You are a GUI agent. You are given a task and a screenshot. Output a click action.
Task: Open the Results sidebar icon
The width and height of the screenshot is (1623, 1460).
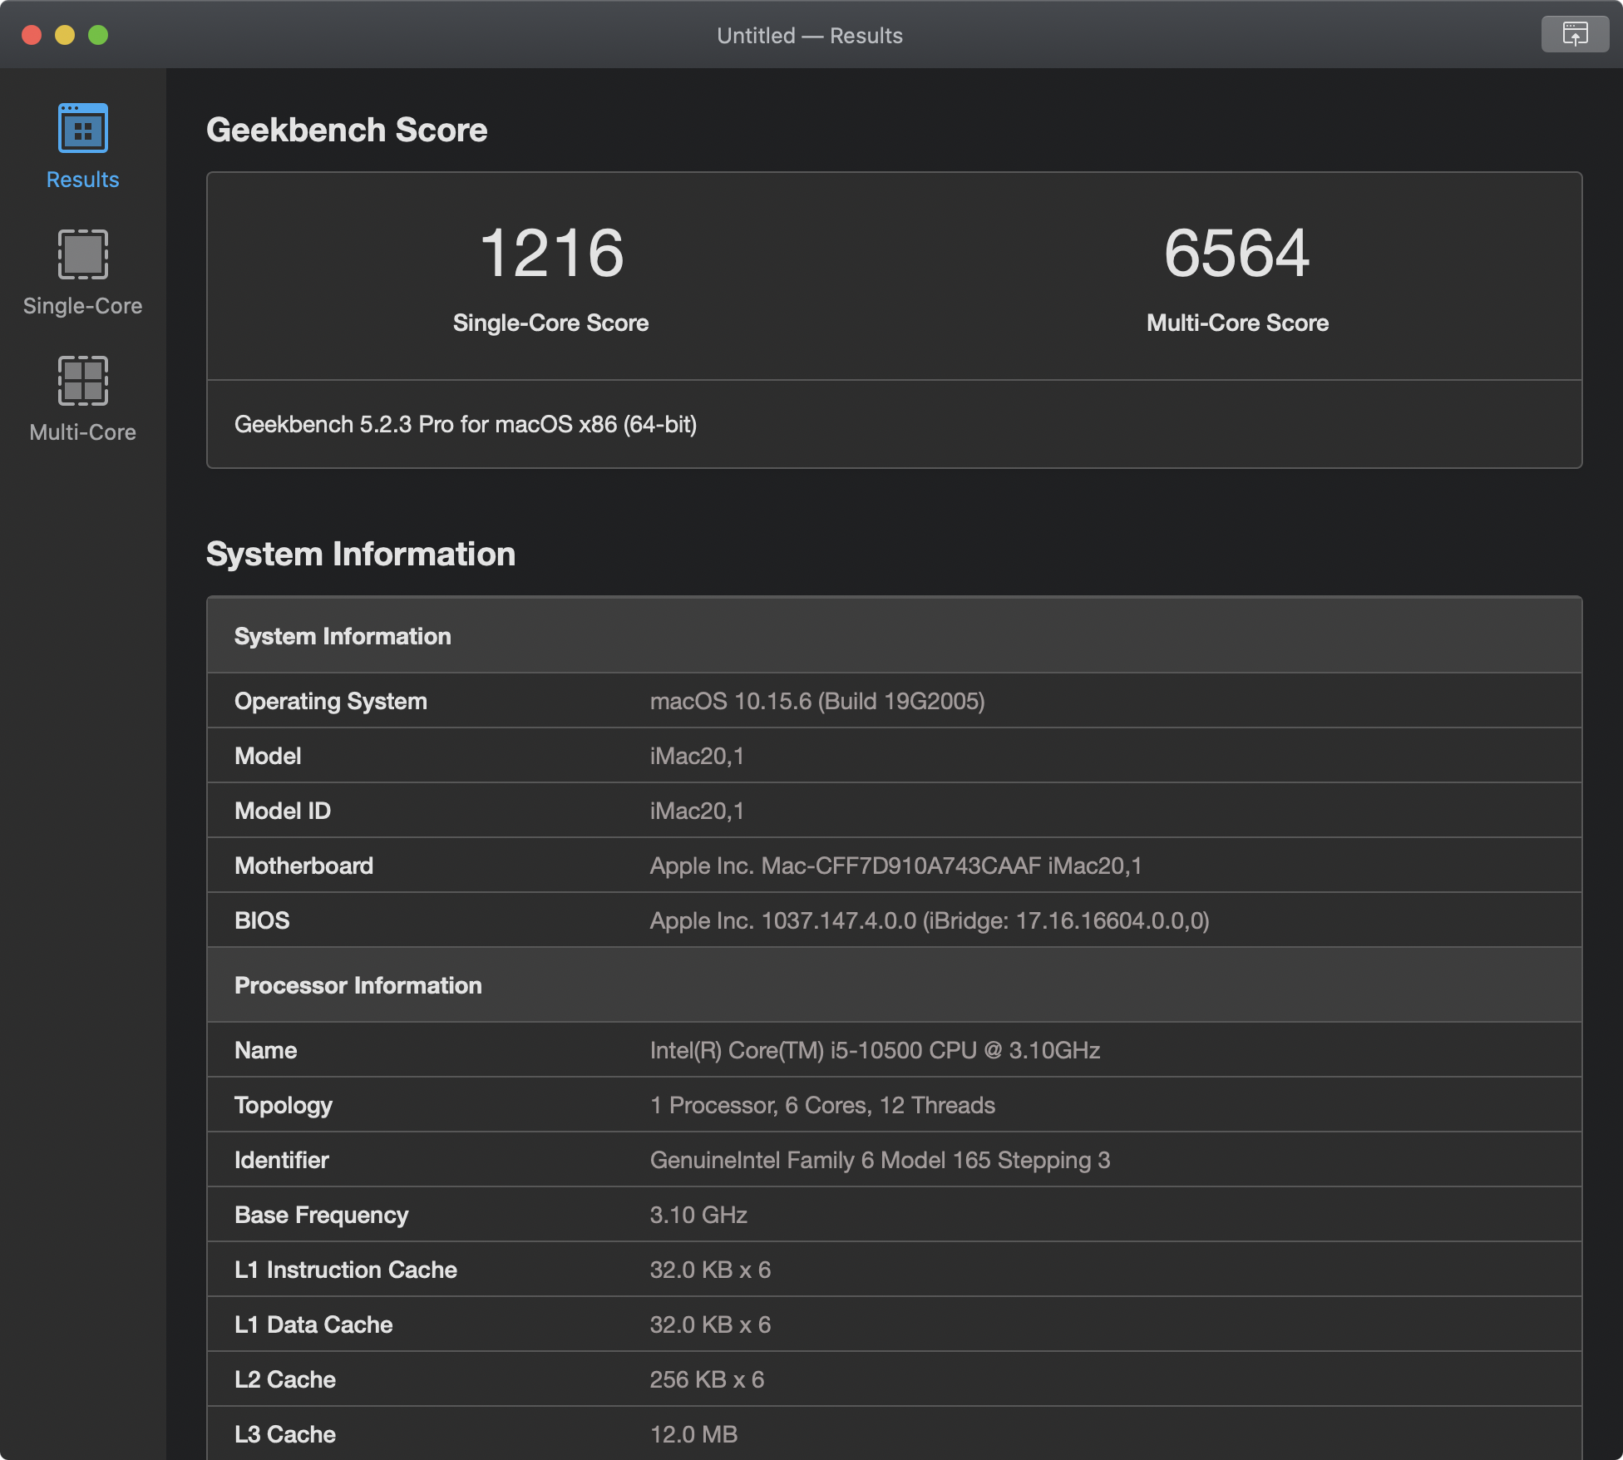(82, 129)
